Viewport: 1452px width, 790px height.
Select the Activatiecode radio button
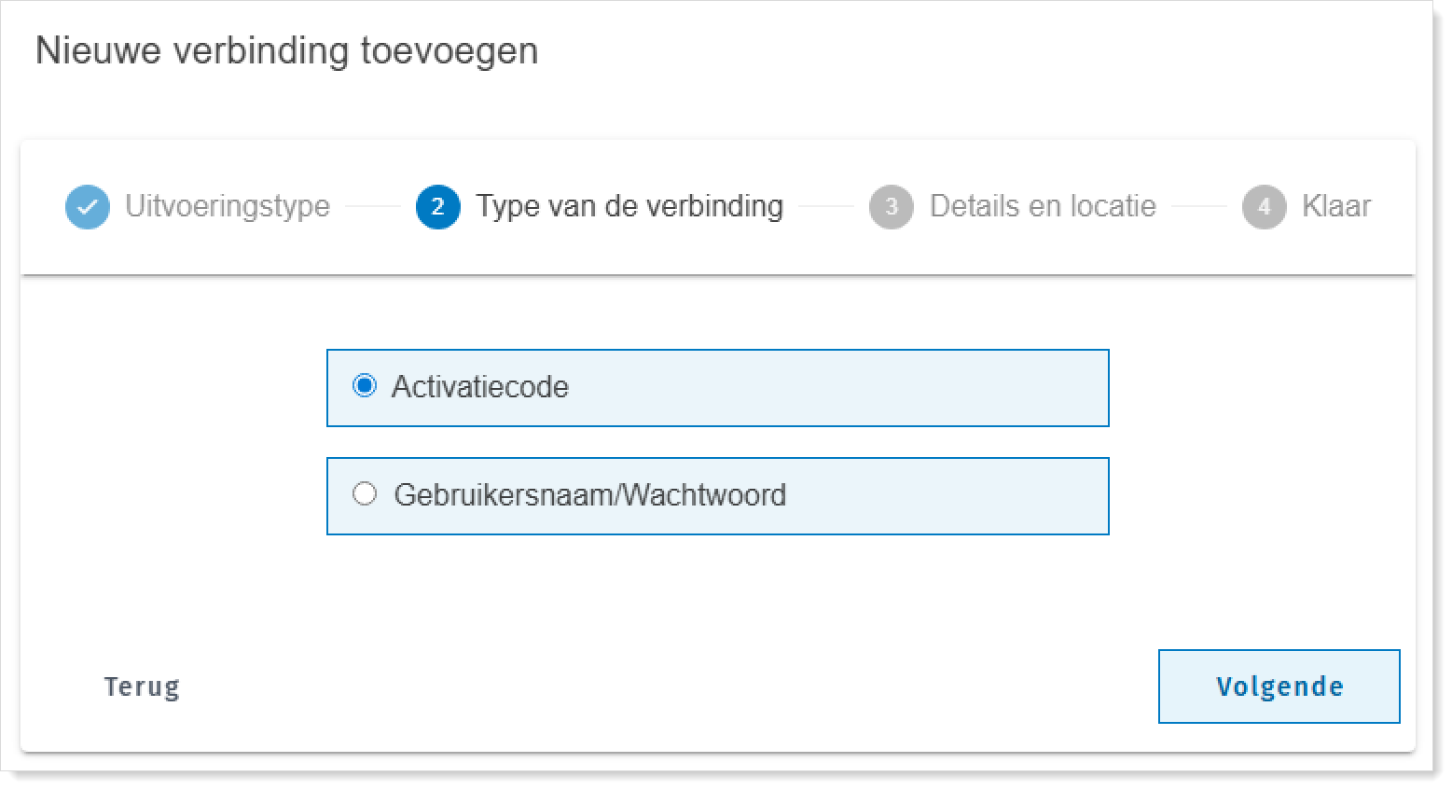pyautogui.click(x=365, y=385)
